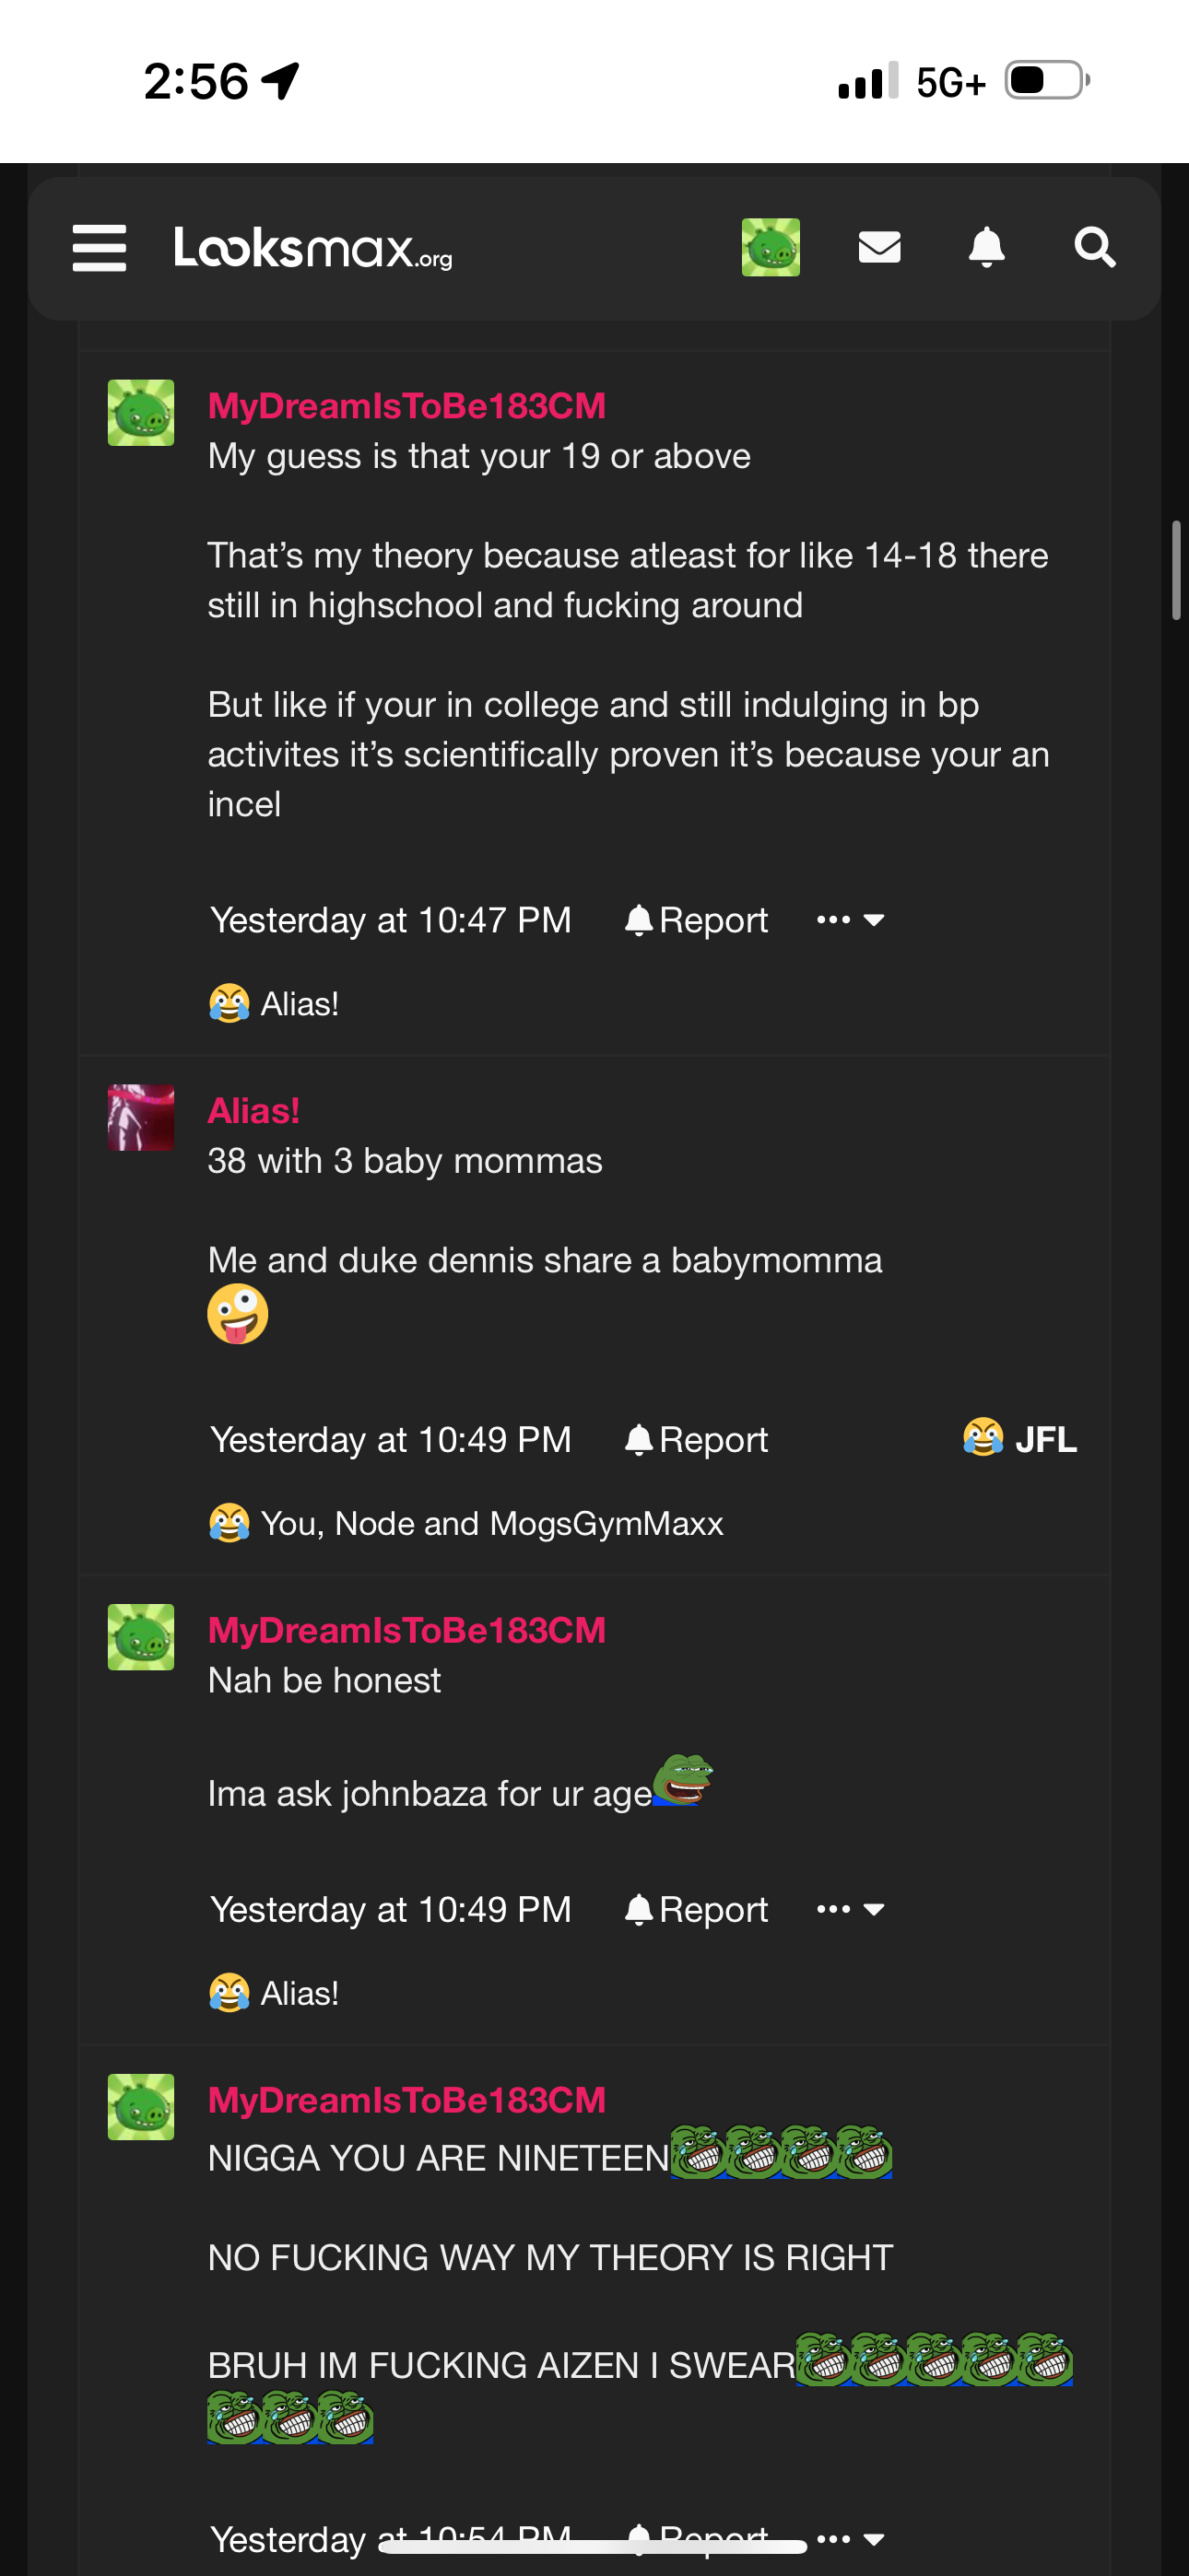Tap Alias! user avatar thumbnail
This screenshot has height=2576, width=1189.
pos(141,1118)
